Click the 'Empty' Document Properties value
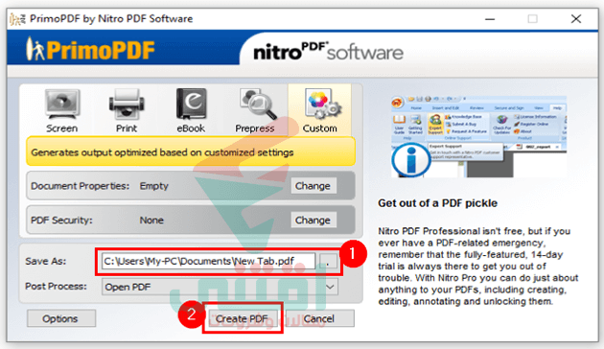The image size is (604, 349). click(153, 186)
